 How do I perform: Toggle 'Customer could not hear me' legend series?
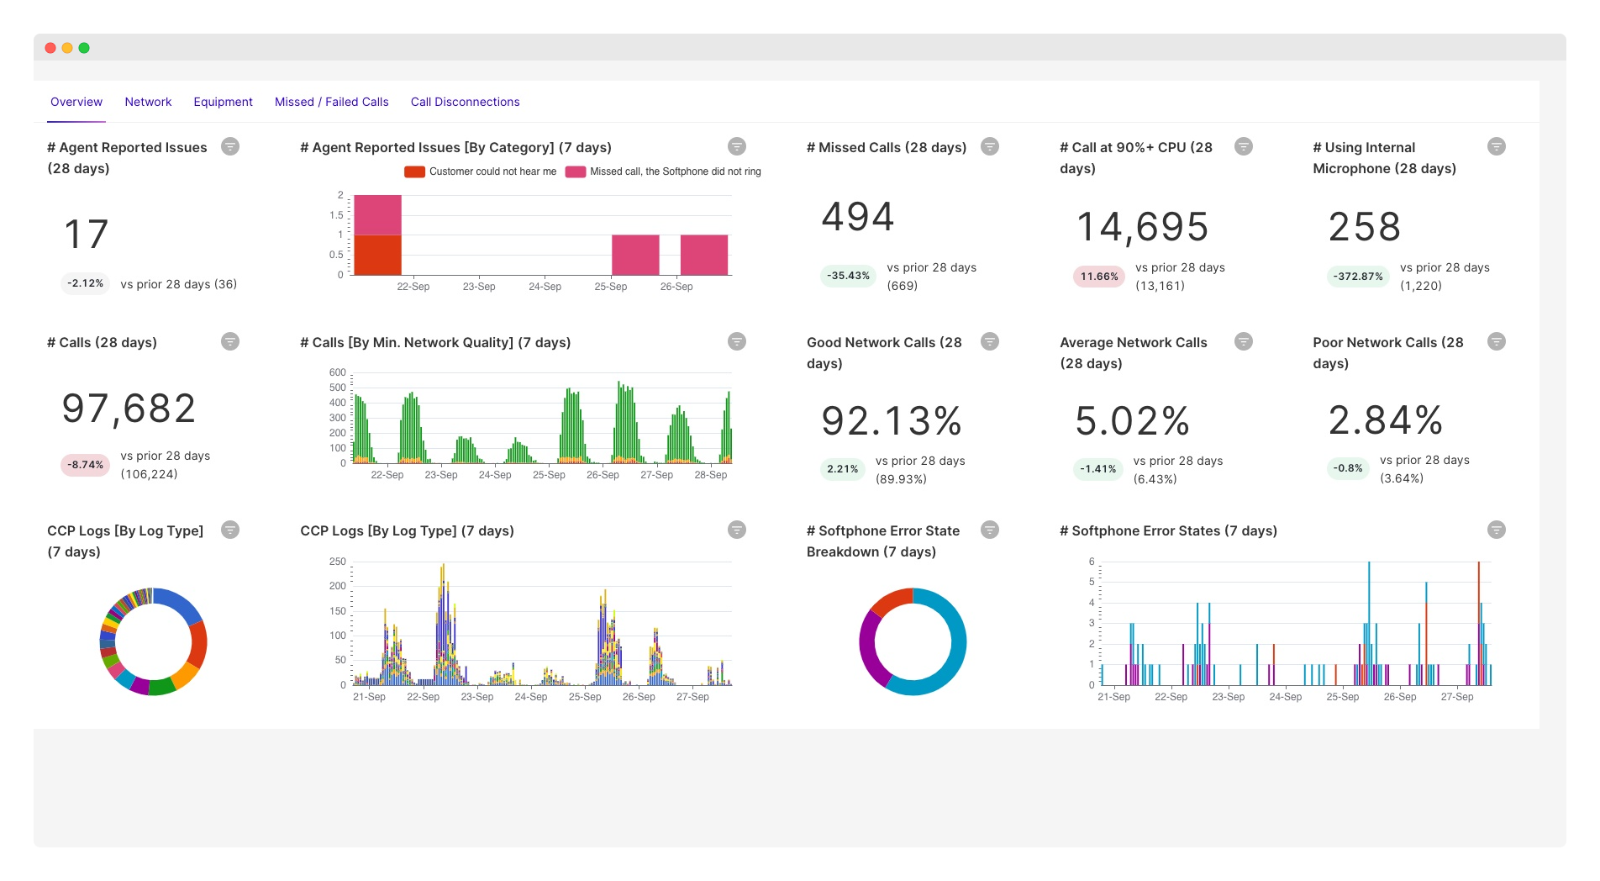click(481, 171)
